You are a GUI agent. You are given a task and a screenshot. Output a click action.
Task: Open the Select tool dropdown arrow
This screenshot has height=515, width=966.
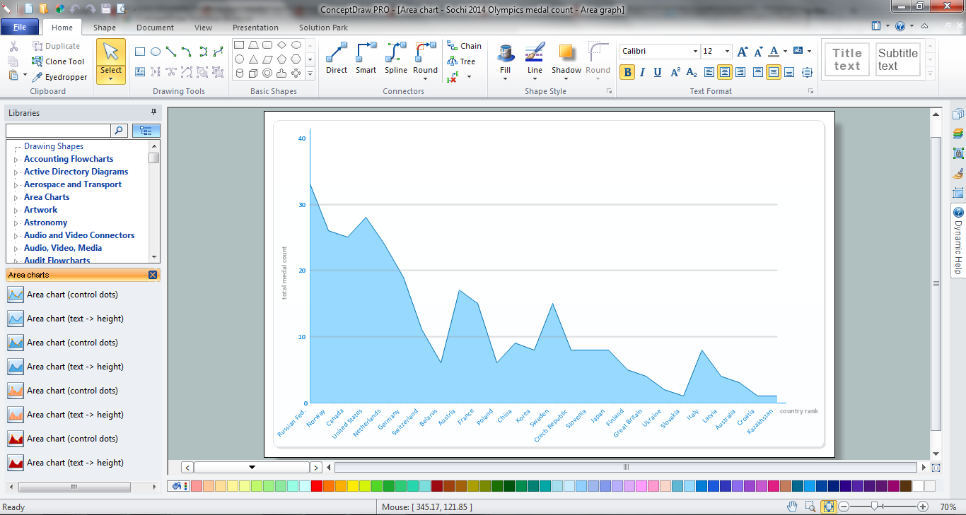tap(111, 78)
